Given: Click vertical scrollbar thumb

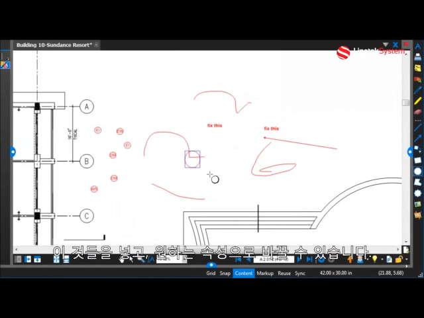Looking at the screenshot, I should [x=405, y=103].
